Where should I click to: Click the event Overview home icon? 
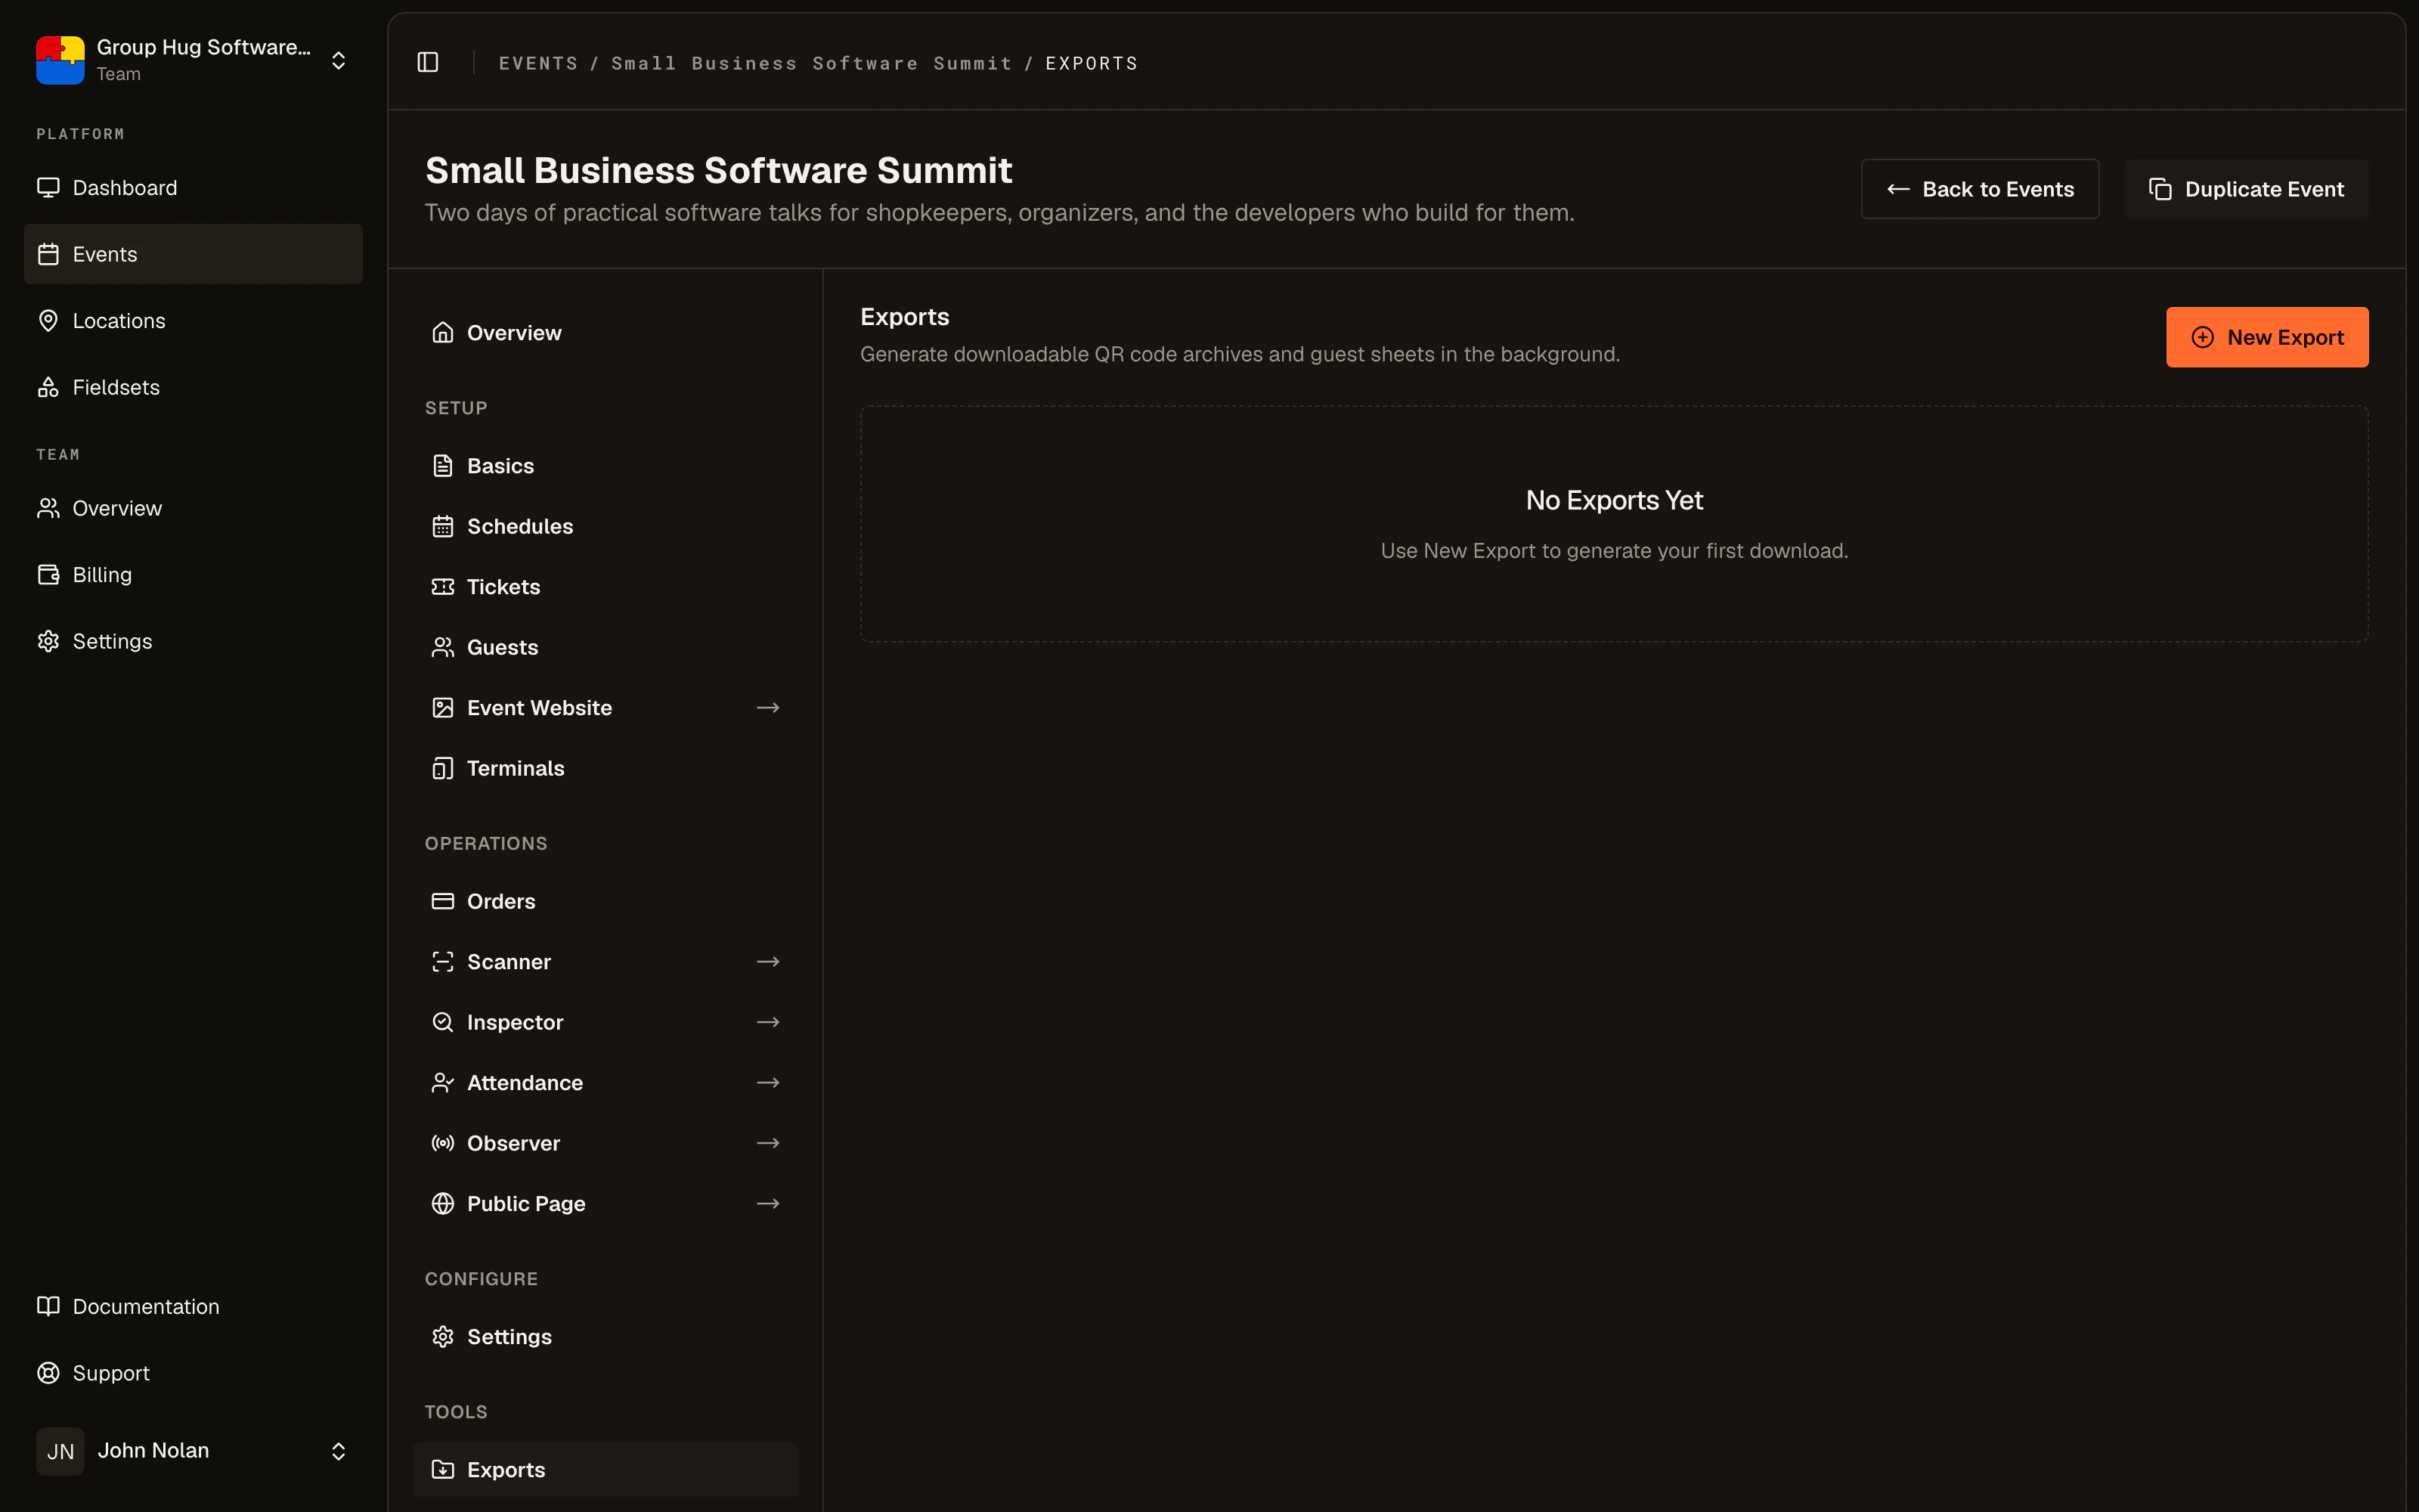click(443, 332)
